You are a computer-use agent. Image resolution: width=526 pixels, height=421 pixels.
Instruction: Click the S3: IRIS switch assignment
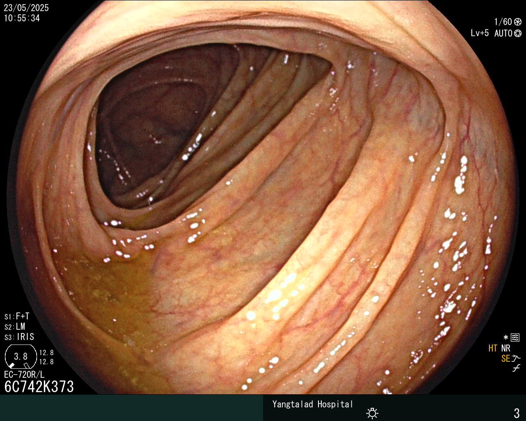pos(19,337)
